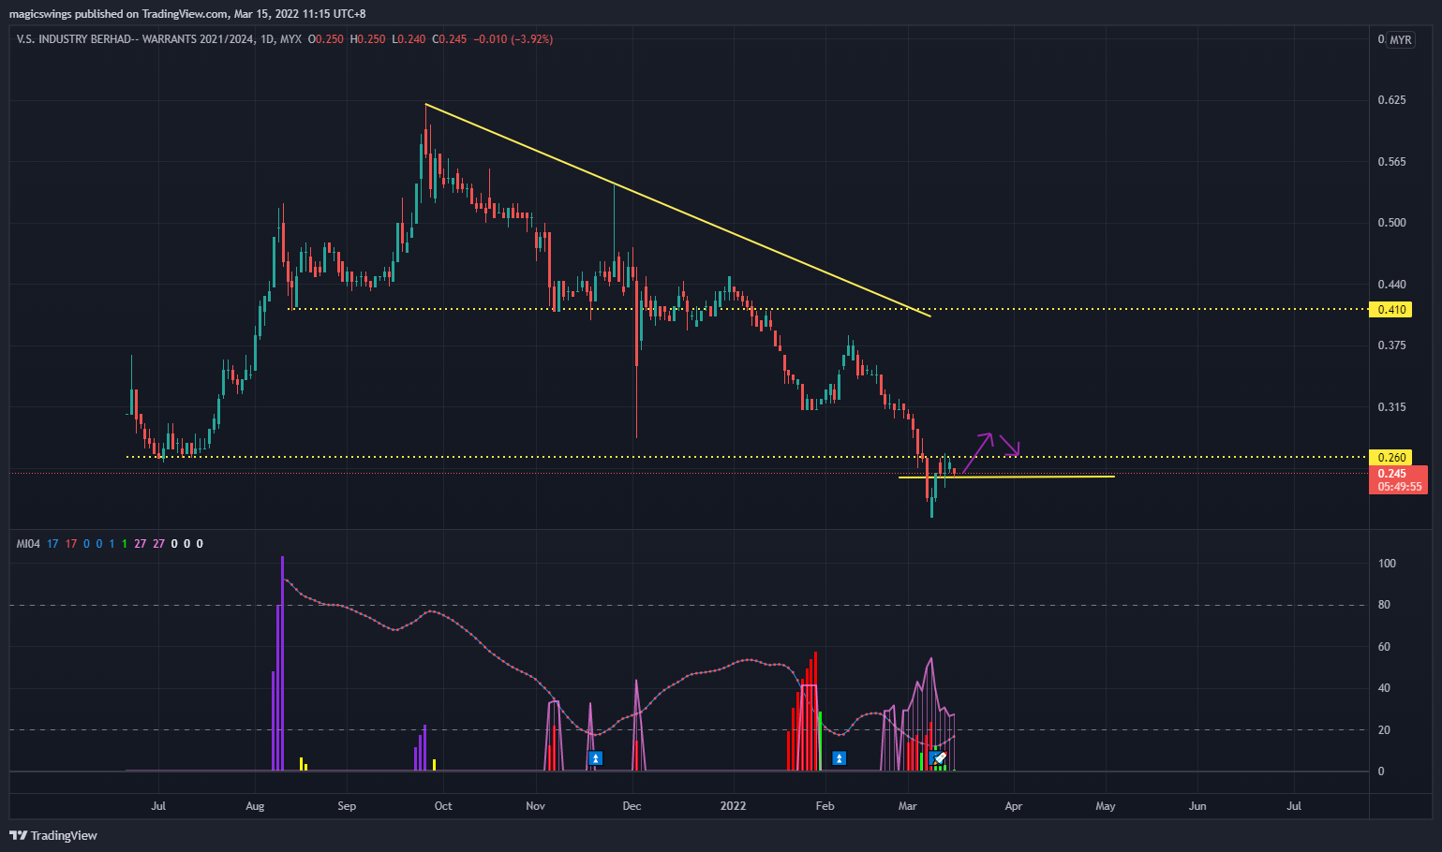Click the 80 level on indicator scale
Viewport: 1442px width, 852px height.
click(1384, 605)
